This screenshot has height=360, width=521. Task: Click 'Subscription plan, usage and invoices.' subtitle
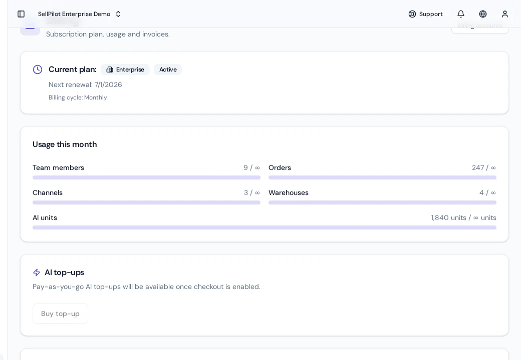click(x=108, y=34)
